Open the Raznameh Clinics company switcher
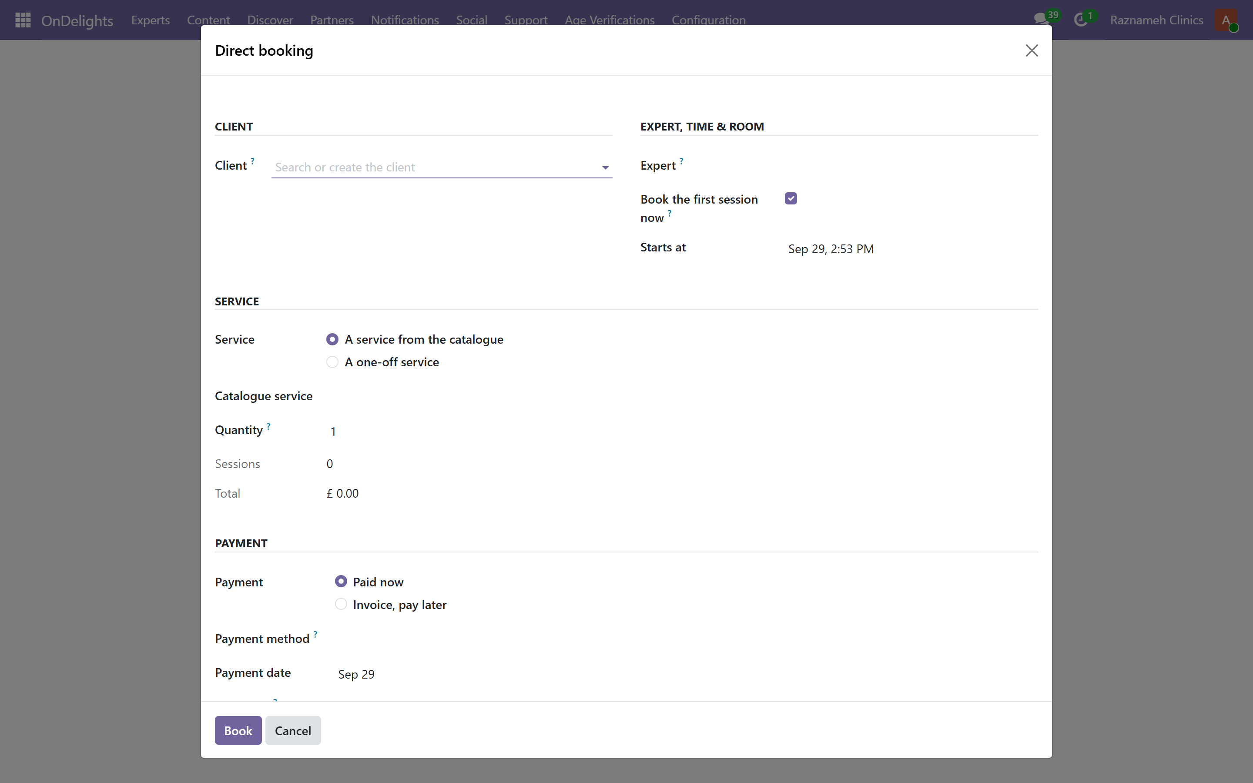The image size is (1253, 783). click(x=1156, y=20)
